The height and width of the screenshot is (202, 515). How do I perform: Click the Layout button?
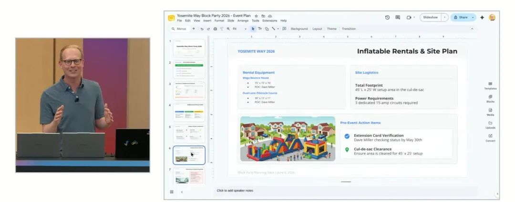317,29
